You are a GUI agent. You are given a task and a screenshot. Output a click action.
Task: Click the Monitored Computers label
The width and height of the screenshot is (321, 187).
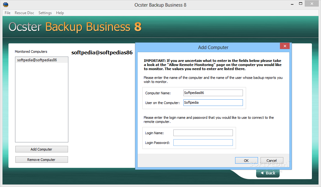(31, 52)
